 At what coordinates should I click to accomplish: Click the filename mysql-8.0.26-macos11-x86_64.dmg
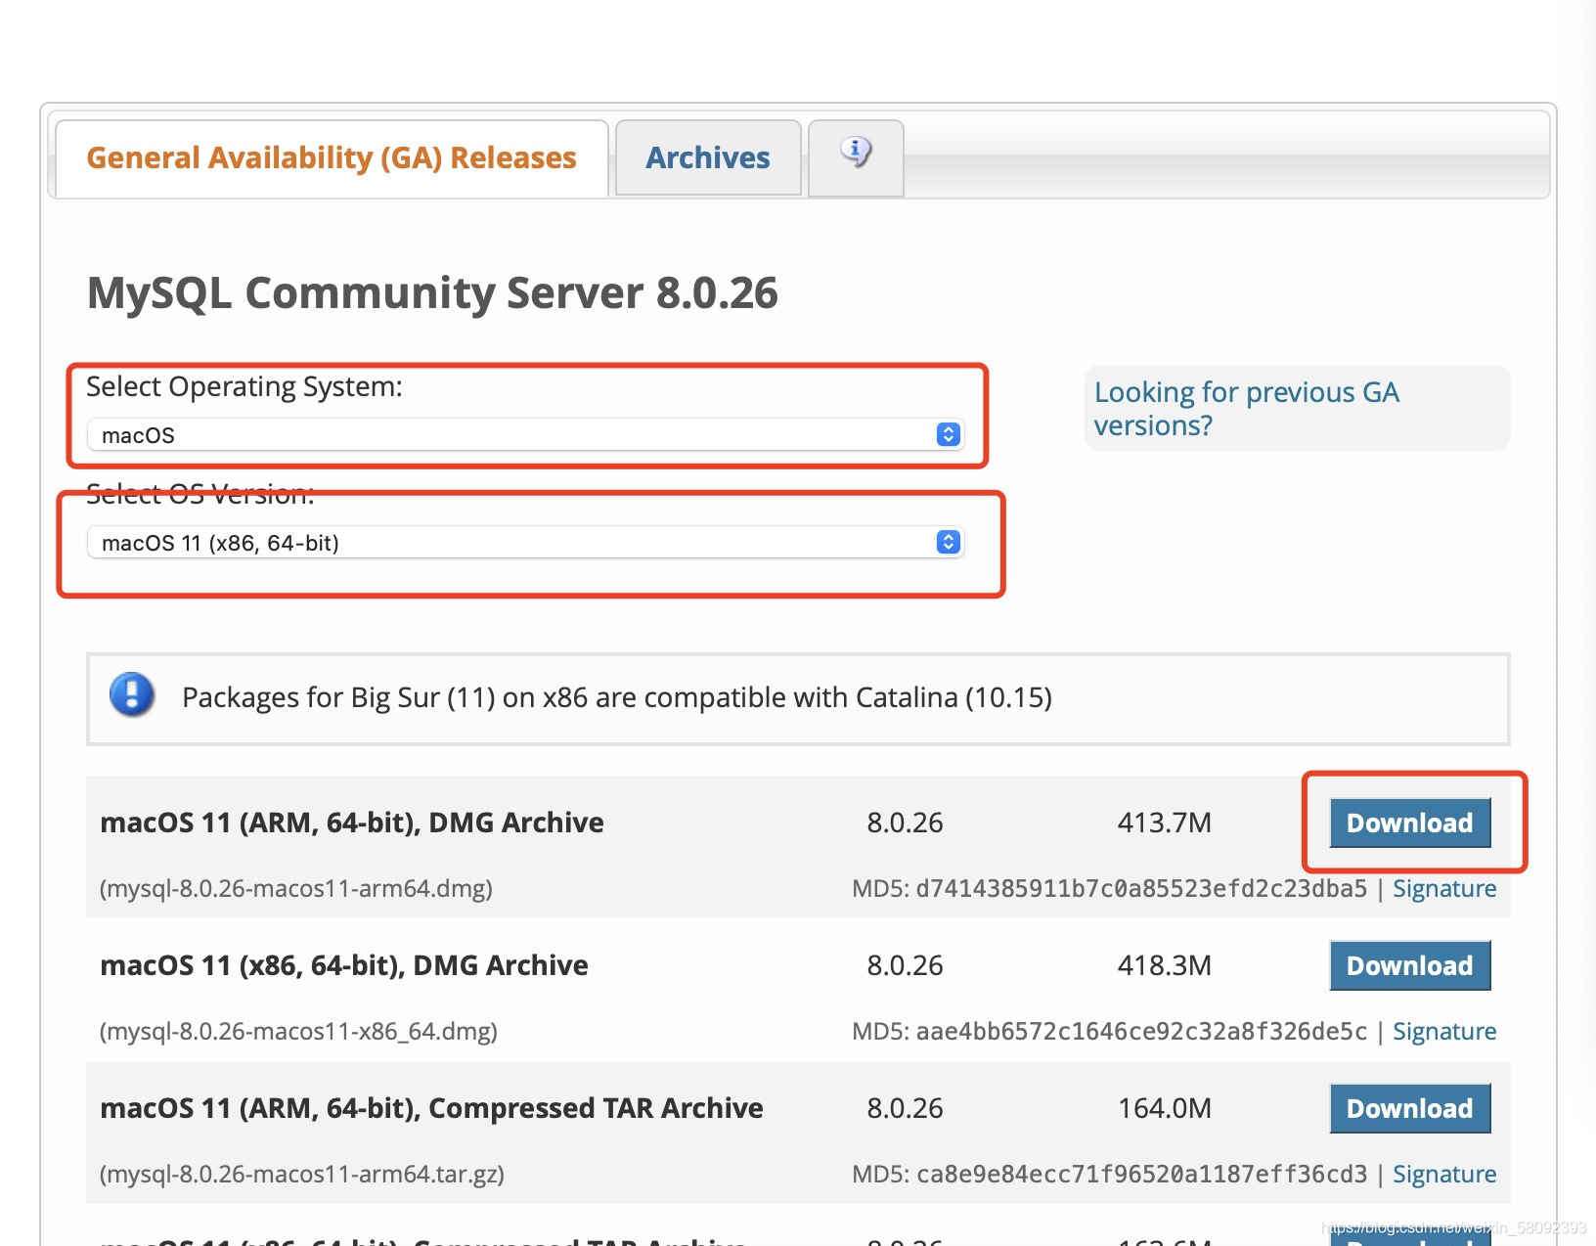point(298,1032)
